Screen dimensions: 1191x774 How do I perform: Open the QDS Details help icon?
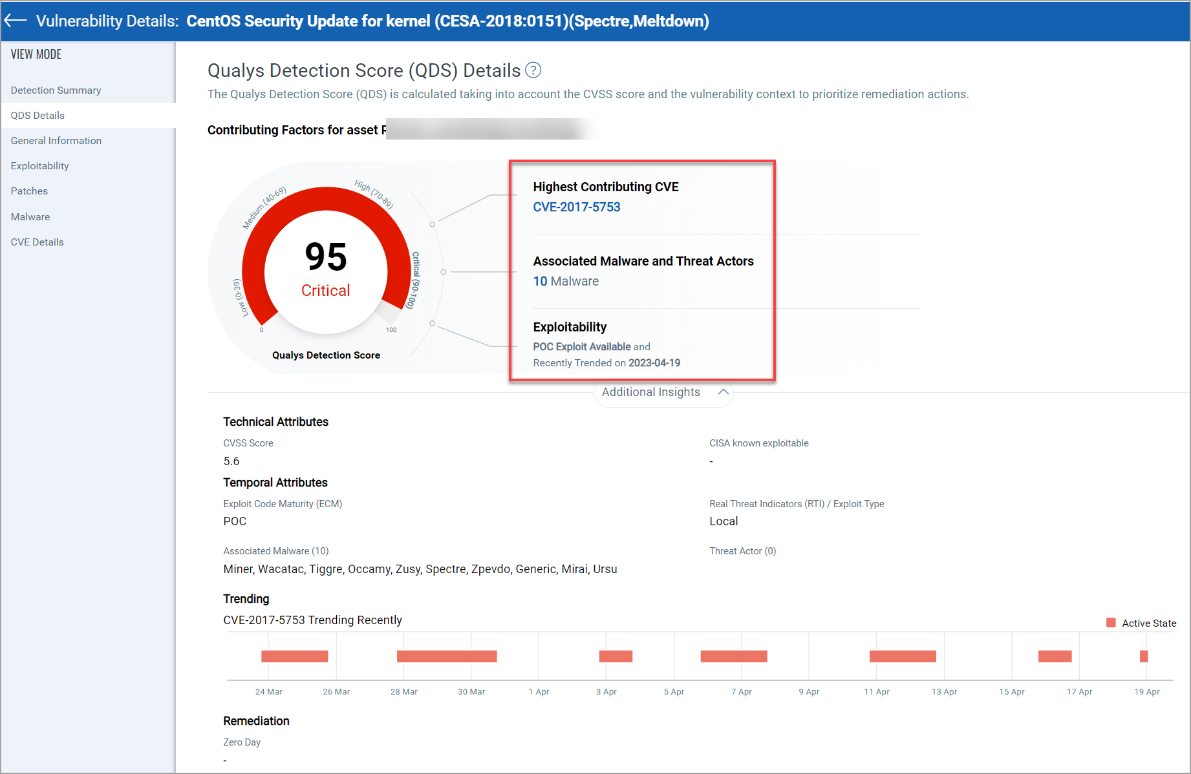(533, 70)
